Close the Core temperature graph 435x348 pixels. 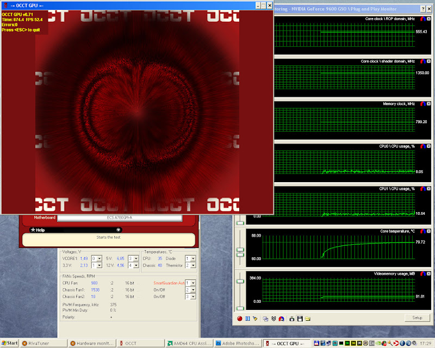tap(428, 231)
